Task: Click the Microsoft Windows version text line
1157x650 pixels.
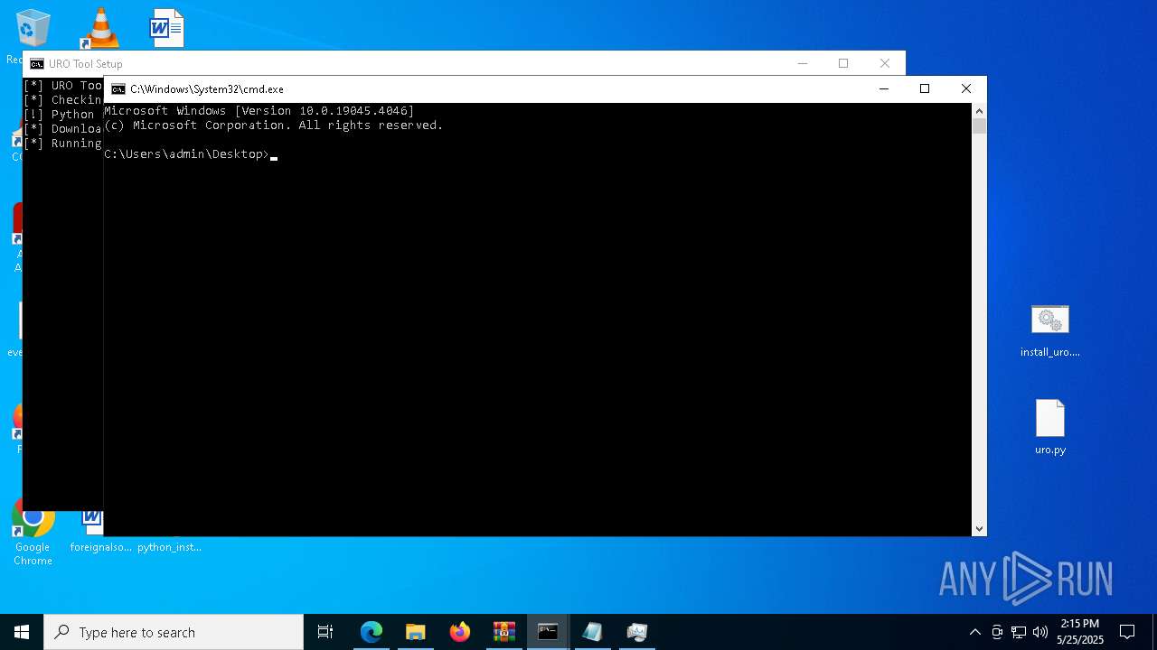Action: (259, 111)
